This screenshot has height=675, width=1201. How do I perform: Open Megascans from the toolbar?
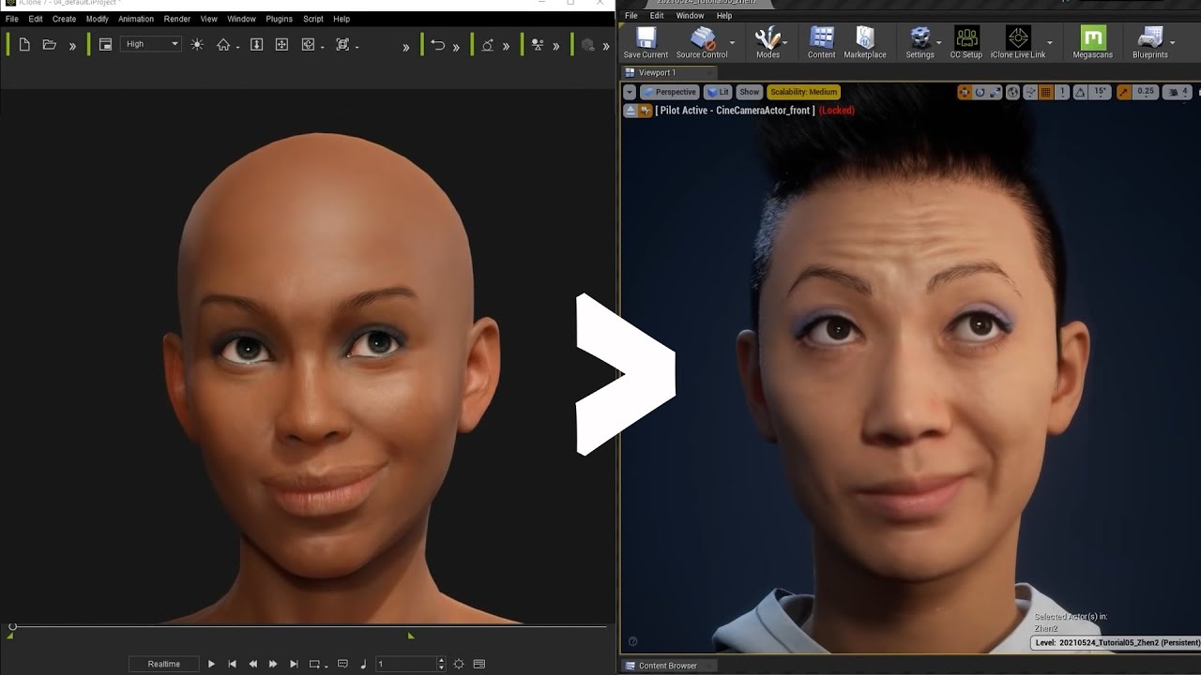[x=1093, y=43]
